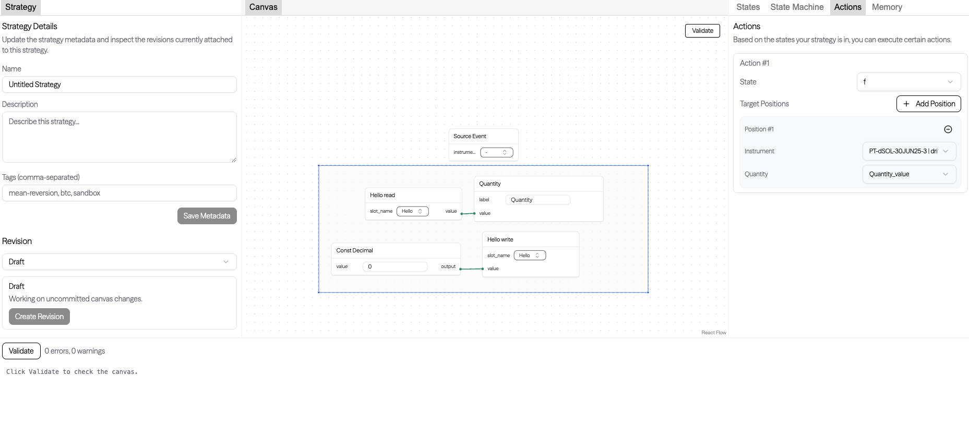969x425 pixels.
Task: Select the Hello write node title
Action: pos(500,239)
